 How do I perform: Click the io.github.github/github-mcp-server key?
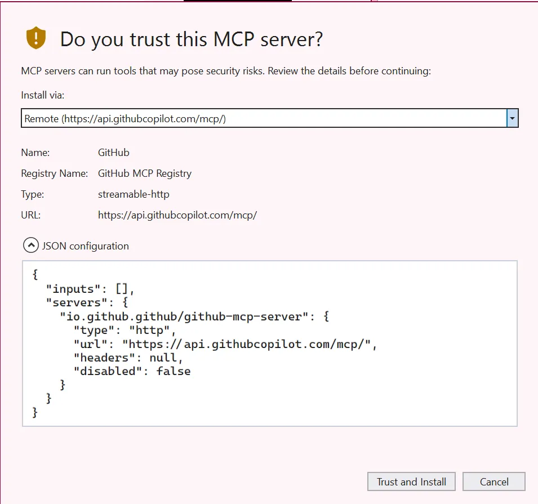click(186, 316)
